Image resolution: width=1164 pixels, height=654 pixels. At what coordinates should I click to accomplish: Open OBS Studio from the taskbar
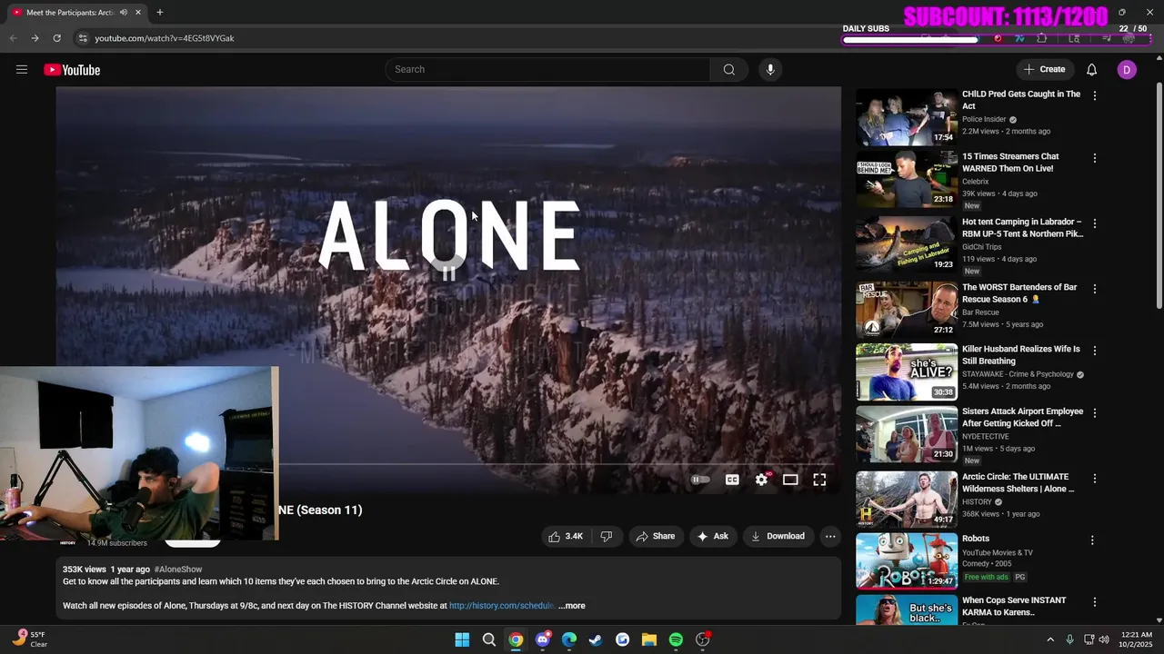pyautogui.click(x=703, y=640)
